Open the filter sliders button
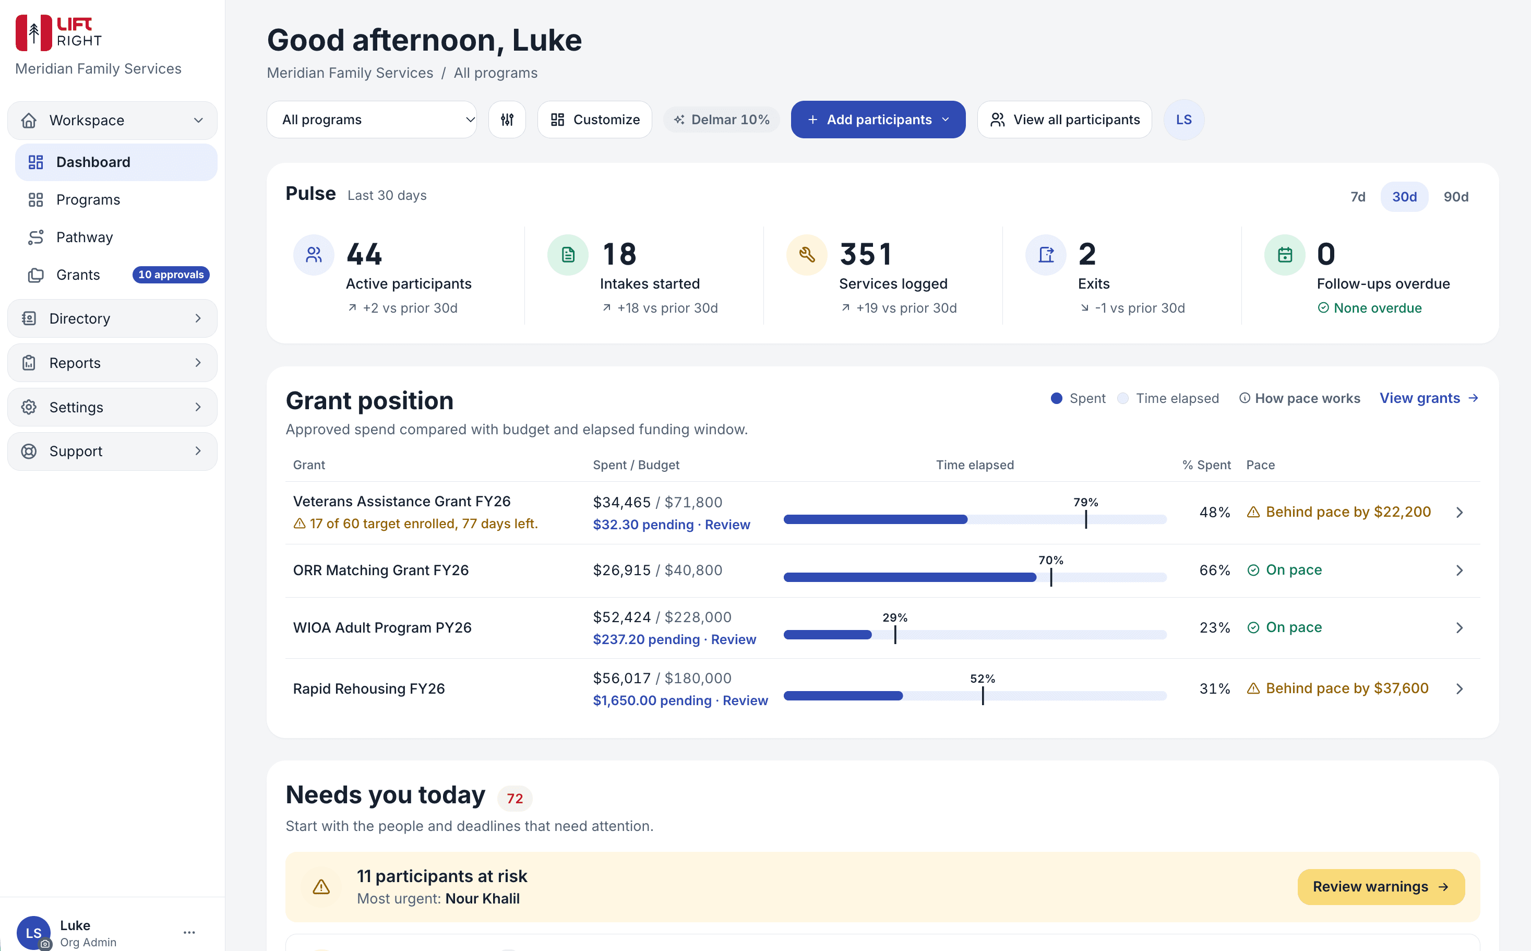This screenshot has width=1531, height=951. [507, 120]
